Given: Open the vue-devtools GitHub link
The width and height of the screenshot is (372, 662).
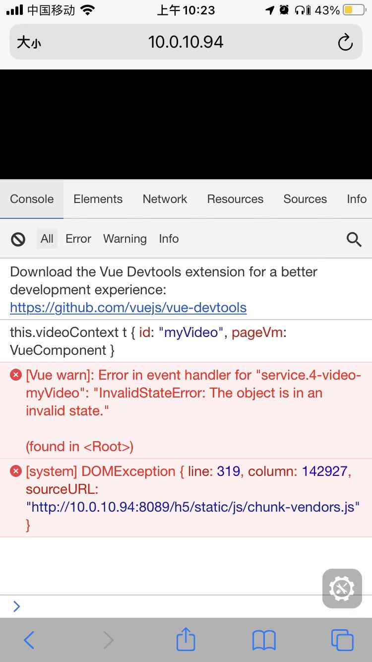Looking at the screenshot, I should point(128,308).
